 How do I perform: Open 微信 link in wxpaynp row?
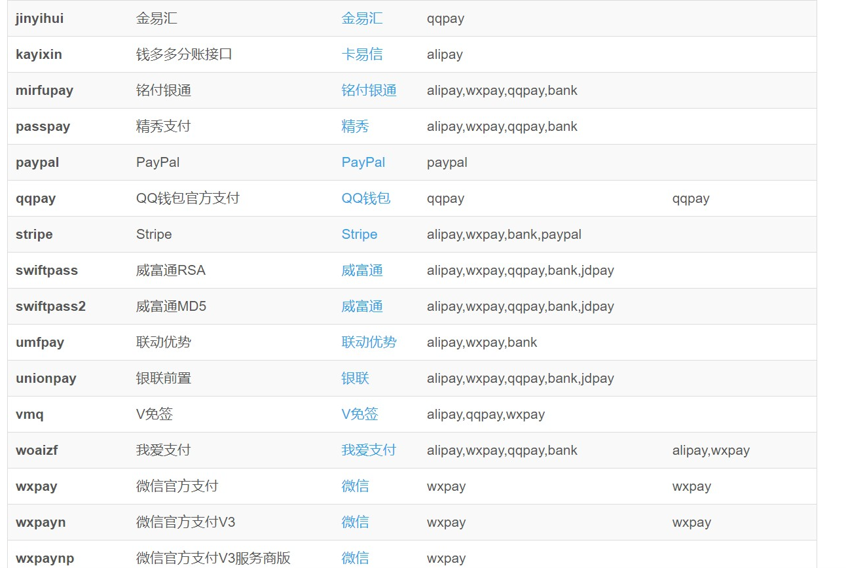pos(356,558)
